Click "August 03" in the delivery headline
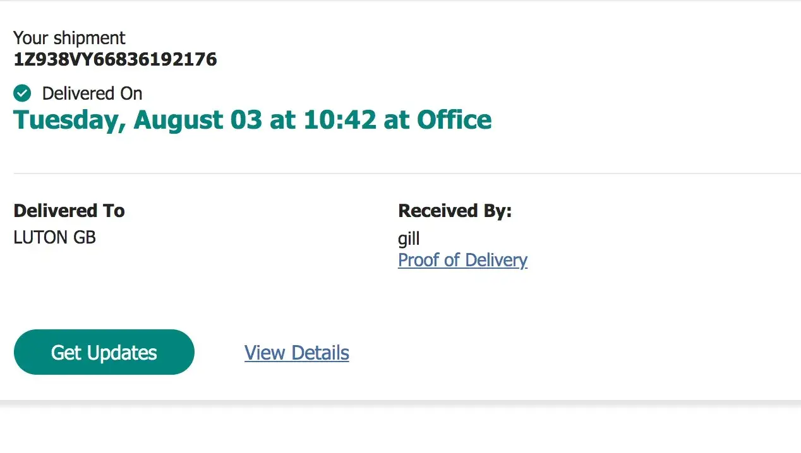 [197, 119]
